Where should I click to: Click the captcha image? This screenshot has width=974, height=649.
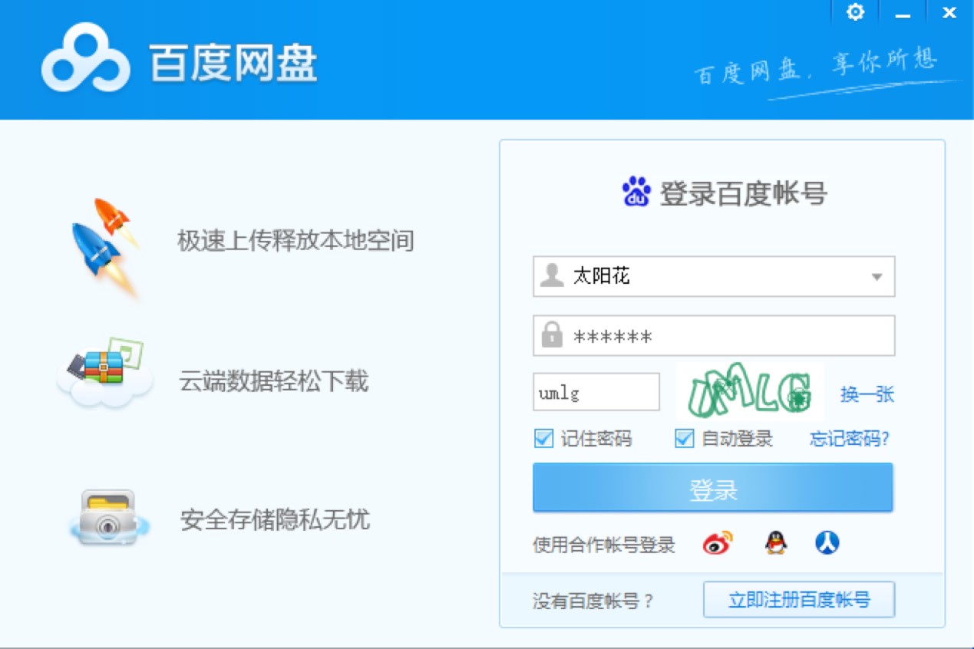[x=750, y=391]
